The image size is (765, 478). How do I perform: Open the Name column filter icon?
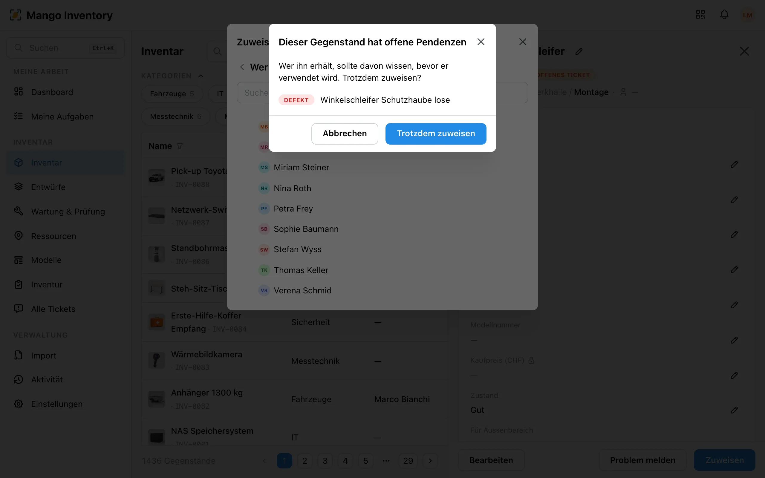pos(180,146)
